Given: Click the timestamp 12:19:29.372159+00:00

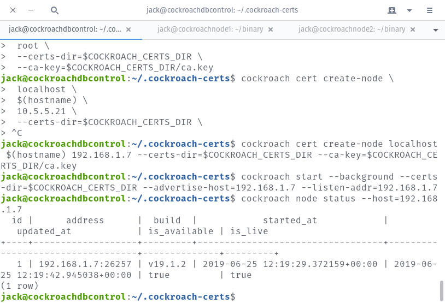Looking at the screenshot, I should pos(320,264).
